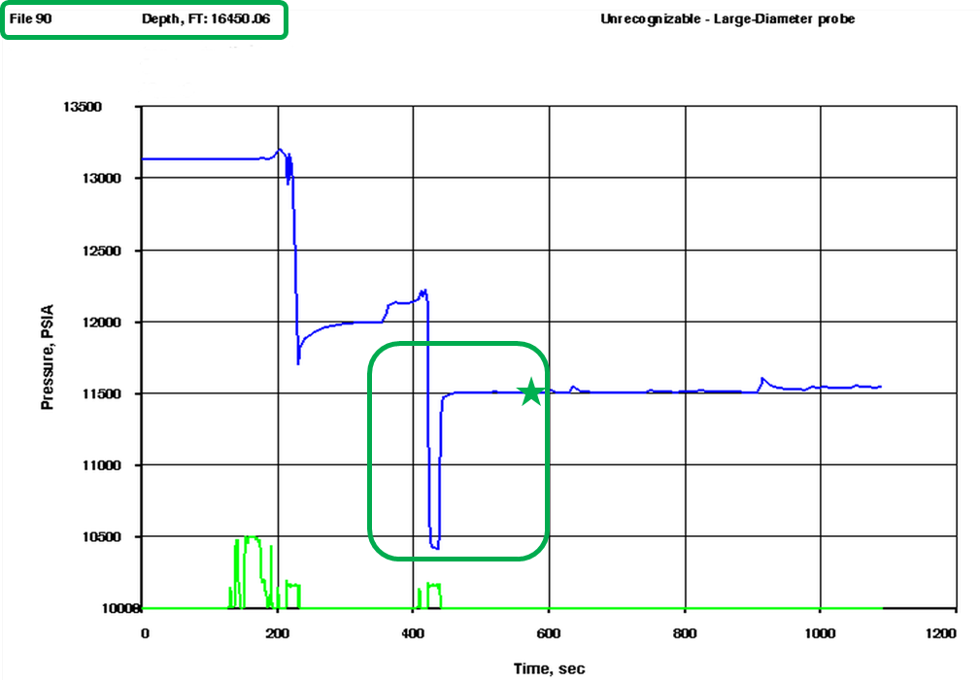This screenshot has height=680, width=980.
Task: Select the "Pressure, PSIA" axis label
Action: (x=48, y=357)
